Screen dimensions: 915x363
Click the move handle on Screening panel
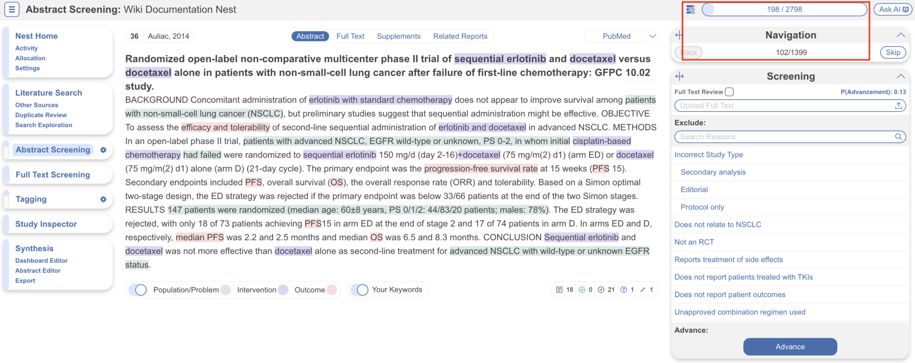click(x=680, y=76)
